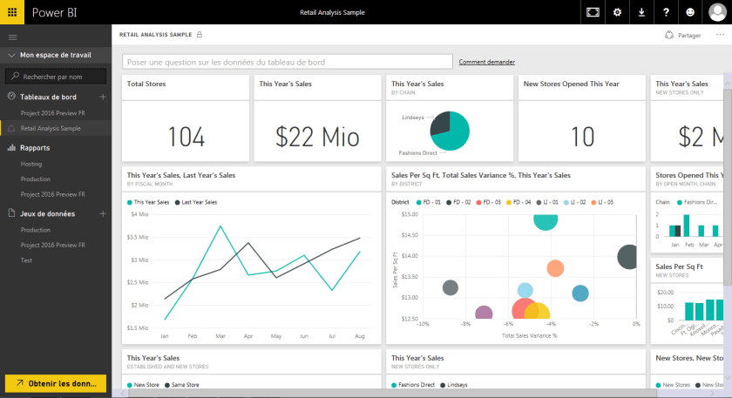Screen dimensions: 732x398
Task: Open the Comment demander link
Action: coord(486,62)
